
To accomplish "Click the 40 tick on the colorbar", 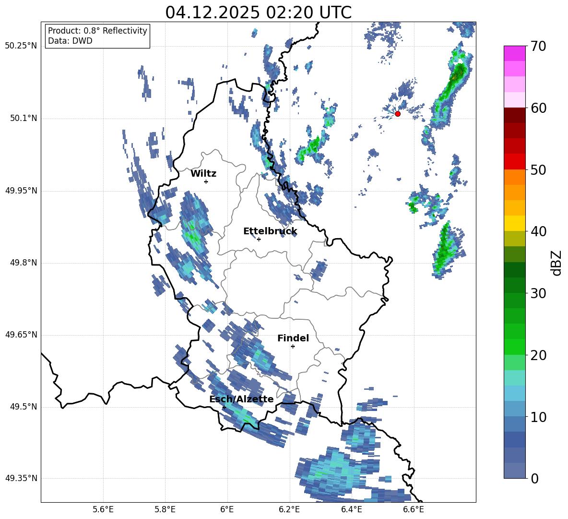I will (538, 231).
